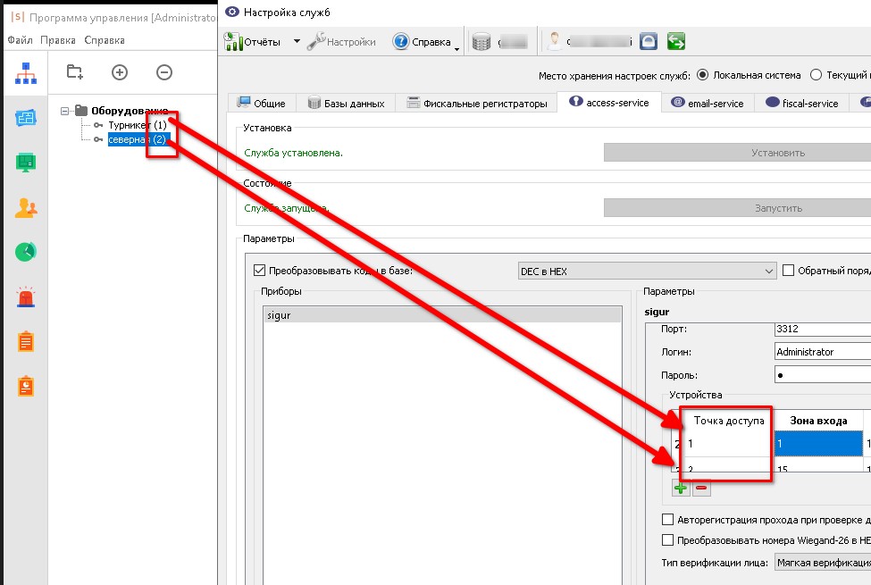Click the circled minus remove icon
Viewport: 871px width, 585px height.
163,72
